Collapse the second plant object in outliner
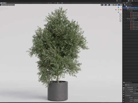This screenshot has width=138, height=103. coord(126,19)
